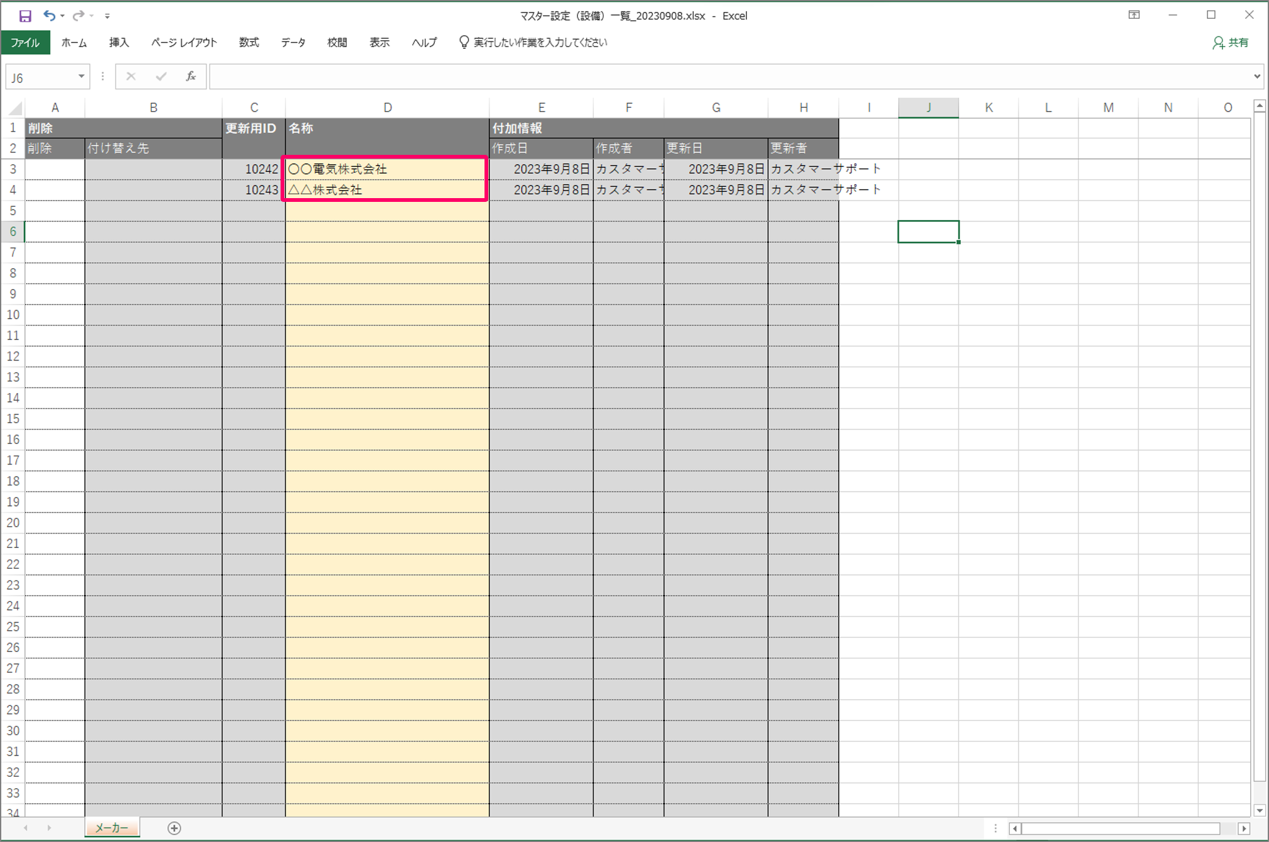1269x842 pixels.
Task: Expand the Name Box dropdown arrow
Action: click(81, 76)
